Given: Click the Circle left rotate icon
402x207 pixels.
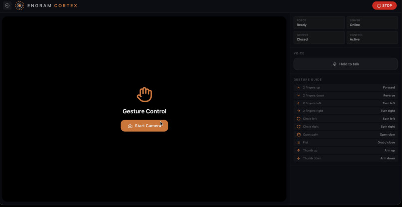Looking at the screenshot, I should (298, 119).
